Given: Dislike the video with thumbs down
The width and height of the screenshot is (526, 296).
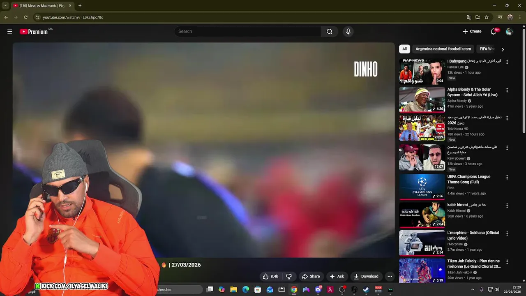Looking at the screenshot, I should click(289, 276).
